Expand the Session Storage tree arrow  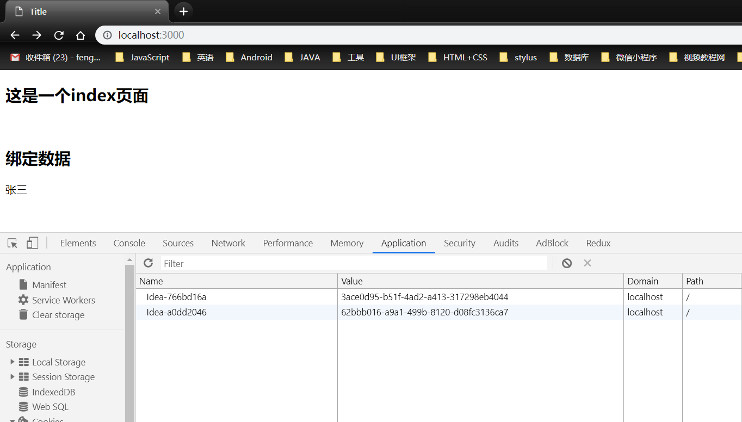point(12,376)
